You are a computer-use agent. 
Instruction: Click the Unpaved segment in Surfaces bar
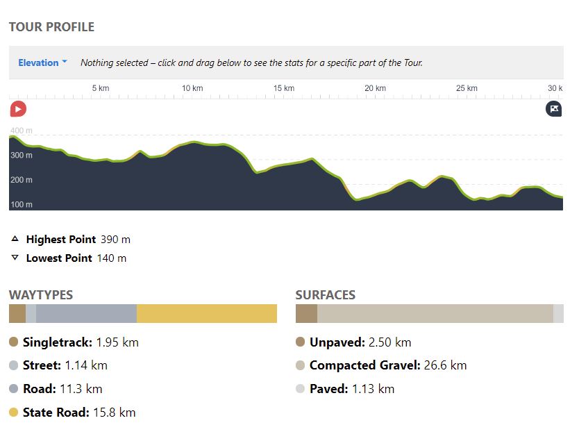coord(306,314)
